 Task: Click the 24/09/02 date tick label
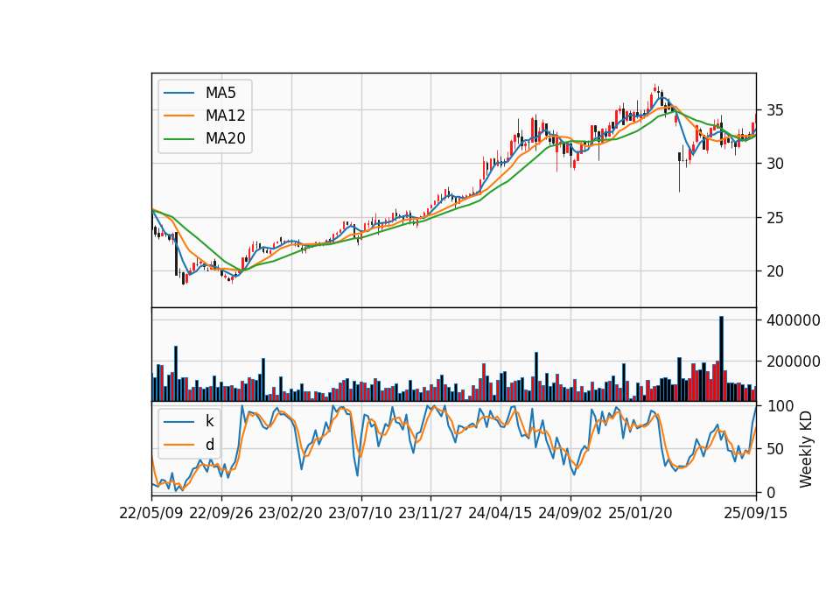(x=570, y=513)
